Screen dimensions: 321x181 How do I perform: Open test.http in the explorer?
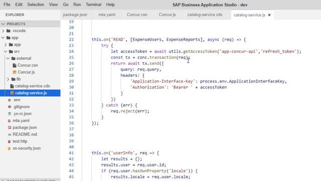[20, 141]
